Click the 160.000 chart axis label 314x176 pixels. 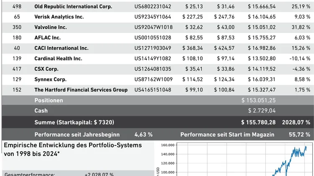[x=166, y=145]
